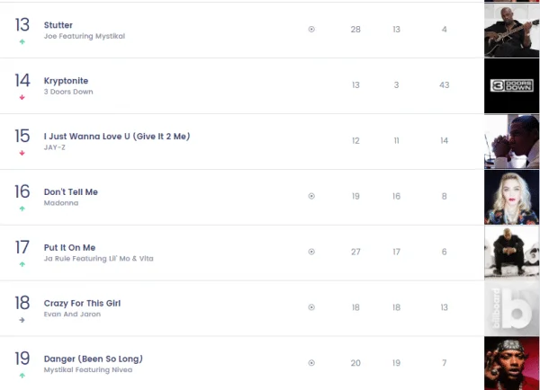Open Madonna artist link
This screenshot has height=390, width=540.
61,203
